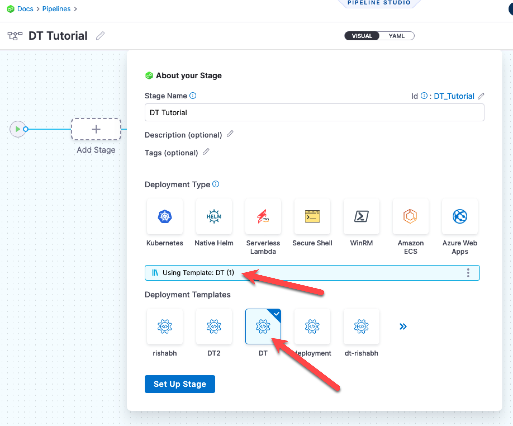The image size is (513, 426).
Task: Add a new stage to pipeline
Action: (x=96, y=129)
